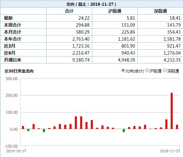Click the 最新 row label

coord(8,18)
